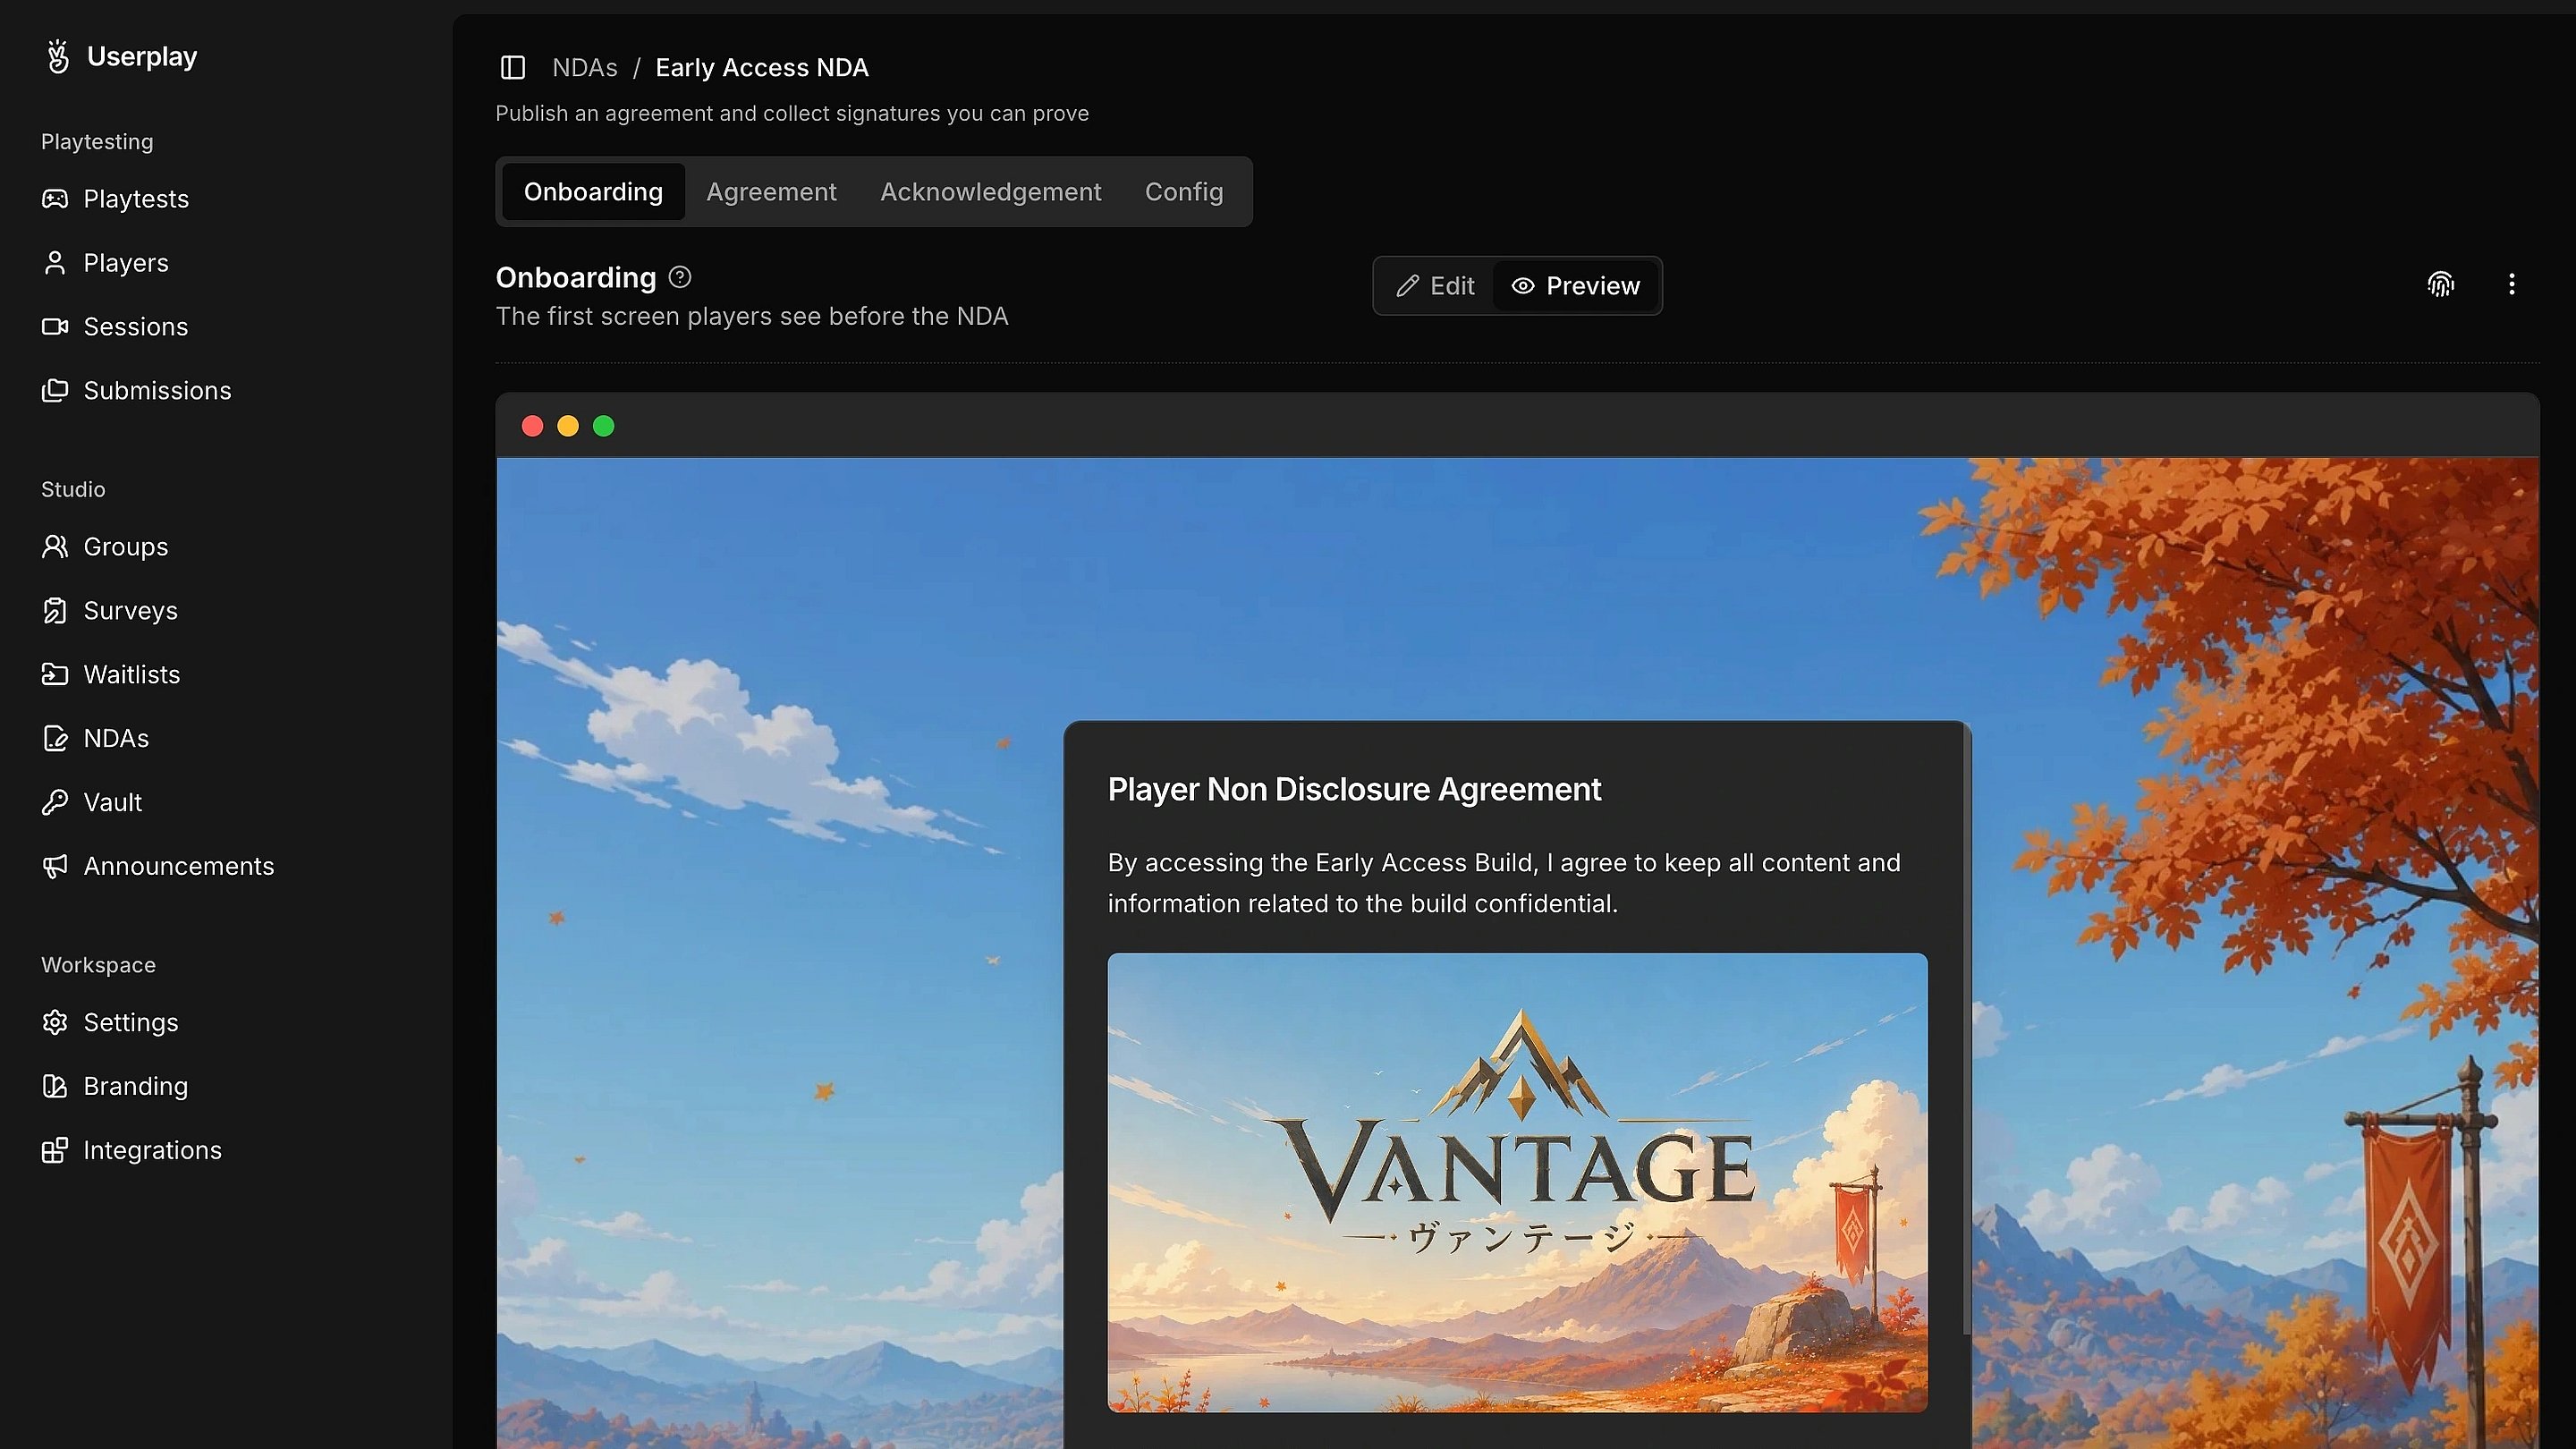Image resolution: width=2576 pixels, height=1449 pixels.
Task: Click the fingerprint icon
Action: pos(2441,285)
